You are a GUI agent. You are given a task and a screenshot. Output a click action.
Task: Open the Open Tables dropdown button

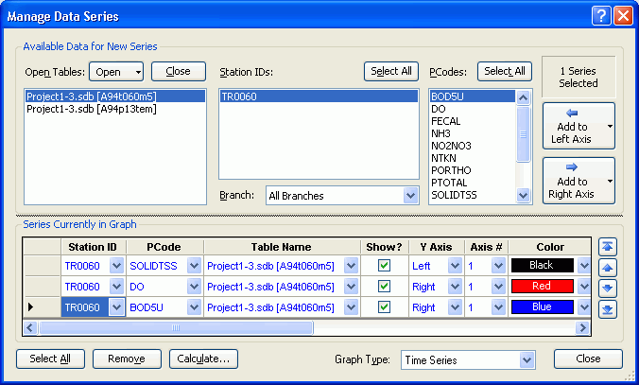[x=116, y=72]
